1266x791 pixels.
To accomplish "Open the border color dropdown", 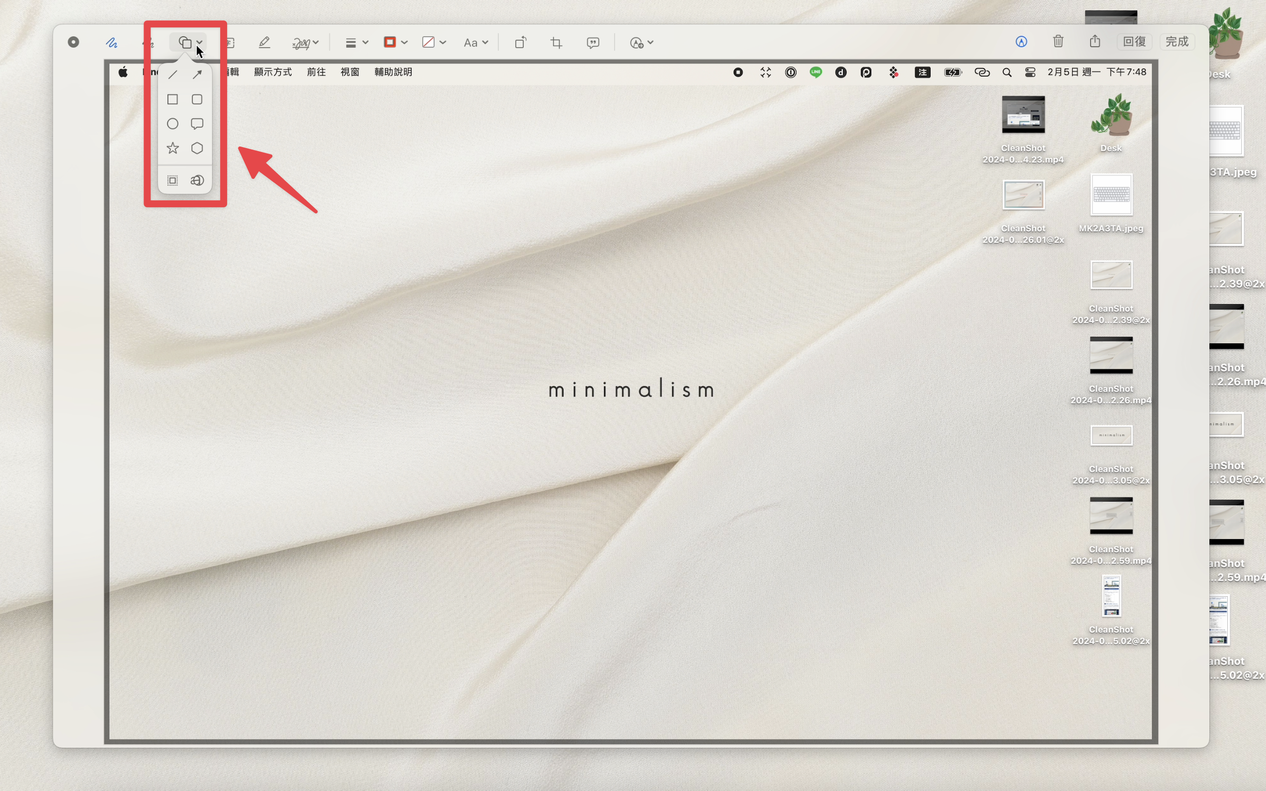I will (396, 42).
